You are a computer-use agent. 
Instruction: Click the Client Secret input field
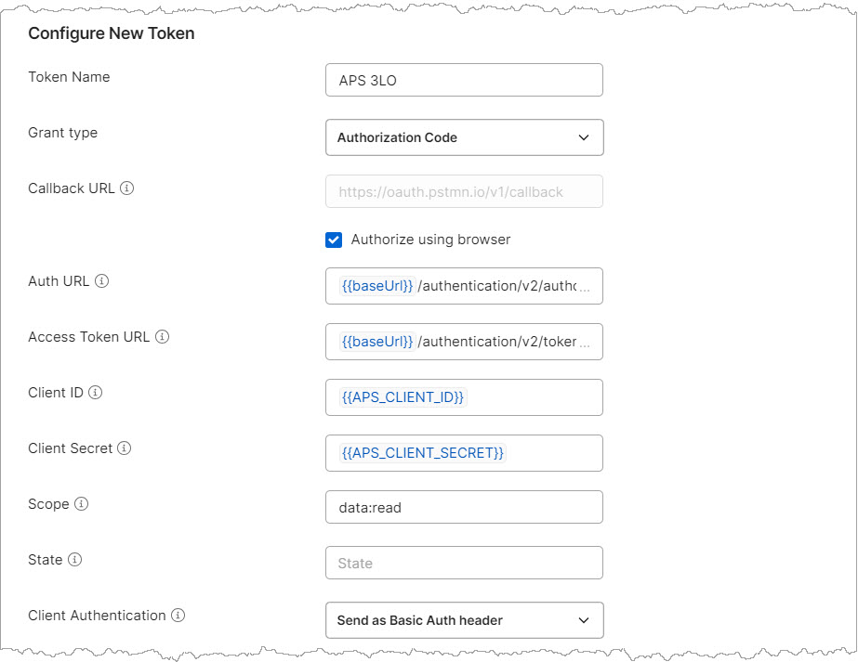[x=464, y=453]
